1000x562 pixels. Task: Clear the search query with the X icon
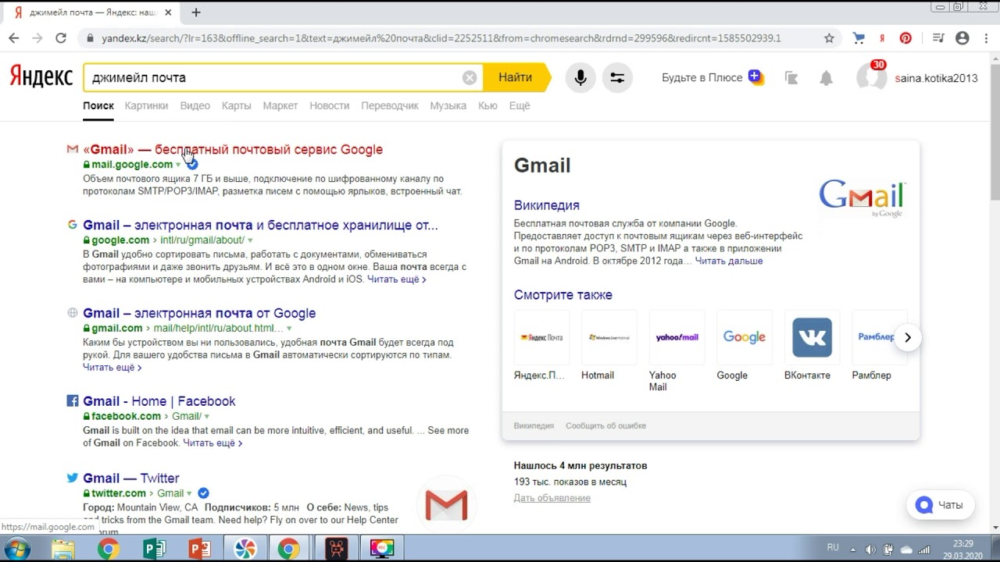coord(470,77)
